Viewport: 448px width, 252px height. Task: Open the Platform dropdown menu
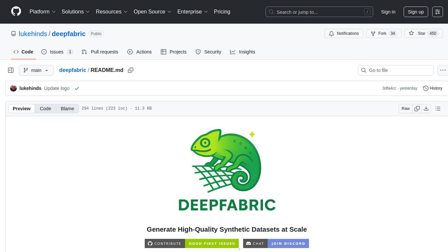[x=42, y=12]
